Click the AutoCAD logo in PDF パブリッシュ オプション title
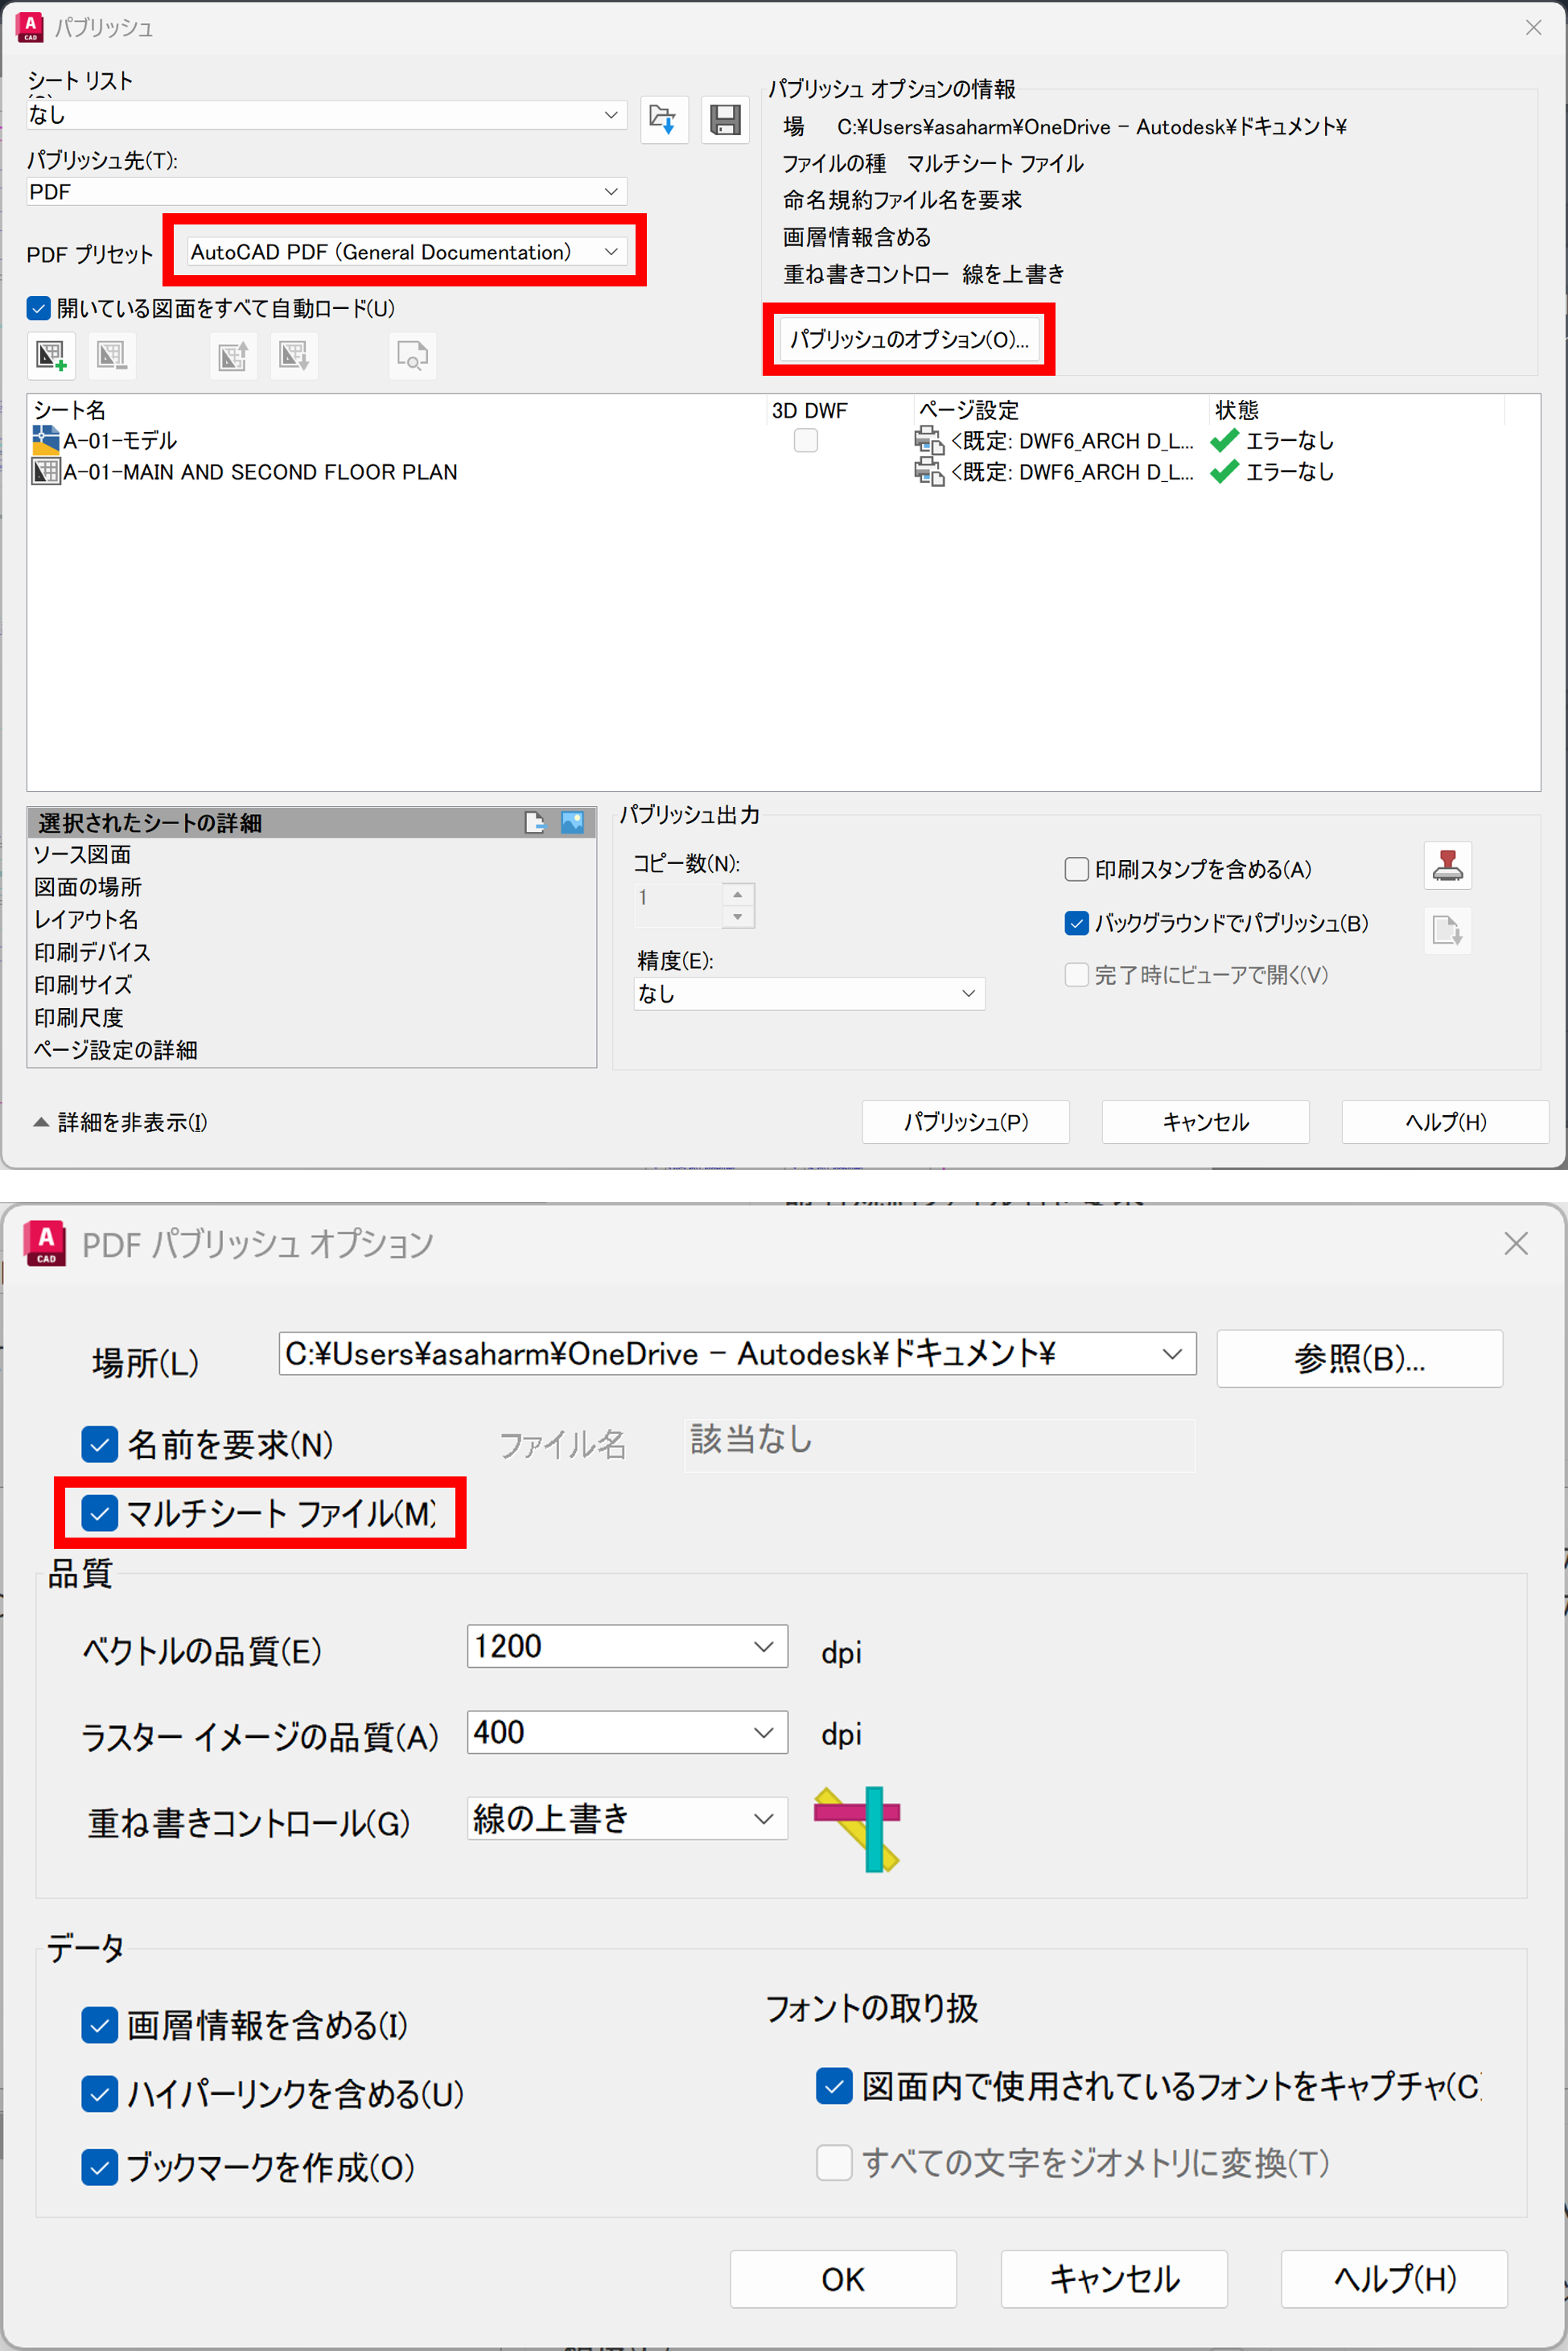 point(46,1244)
